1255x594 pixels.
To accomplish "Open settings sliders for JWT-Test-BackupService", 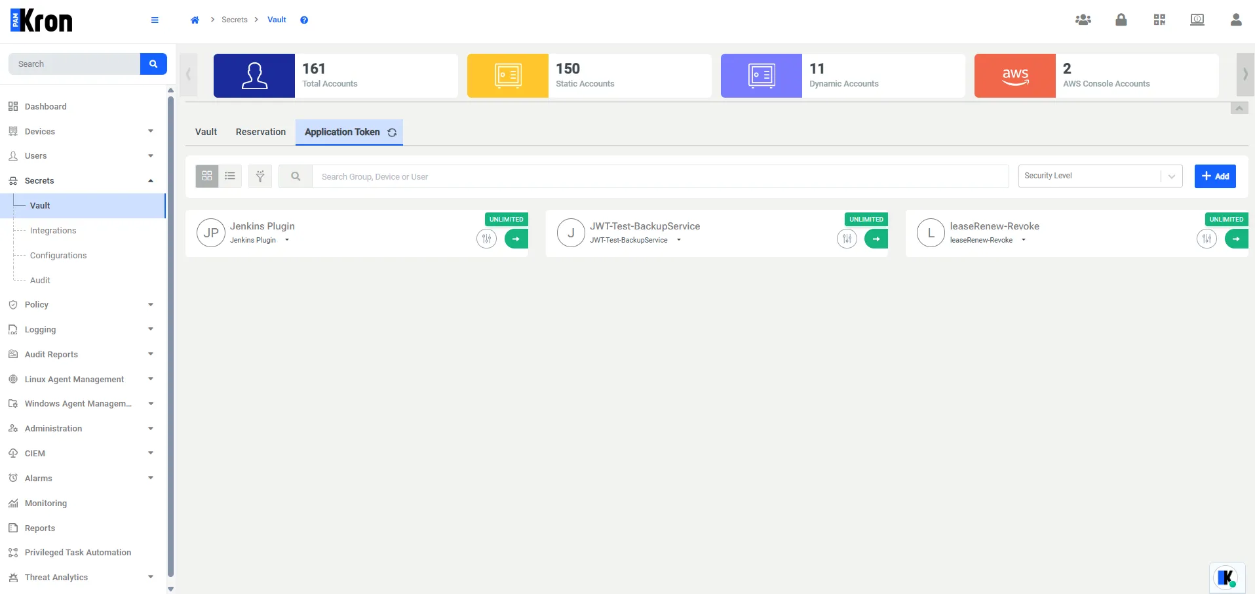I will (847, 239).
